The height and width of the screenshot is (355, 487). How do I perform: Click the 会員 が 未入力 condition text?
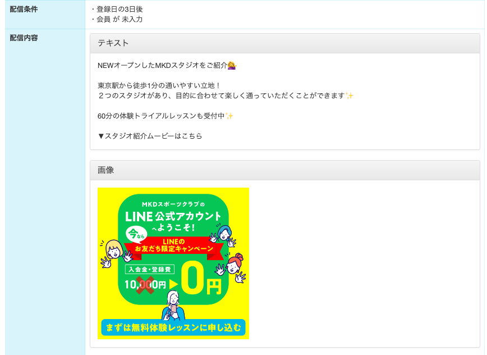(x=120, y=19)
